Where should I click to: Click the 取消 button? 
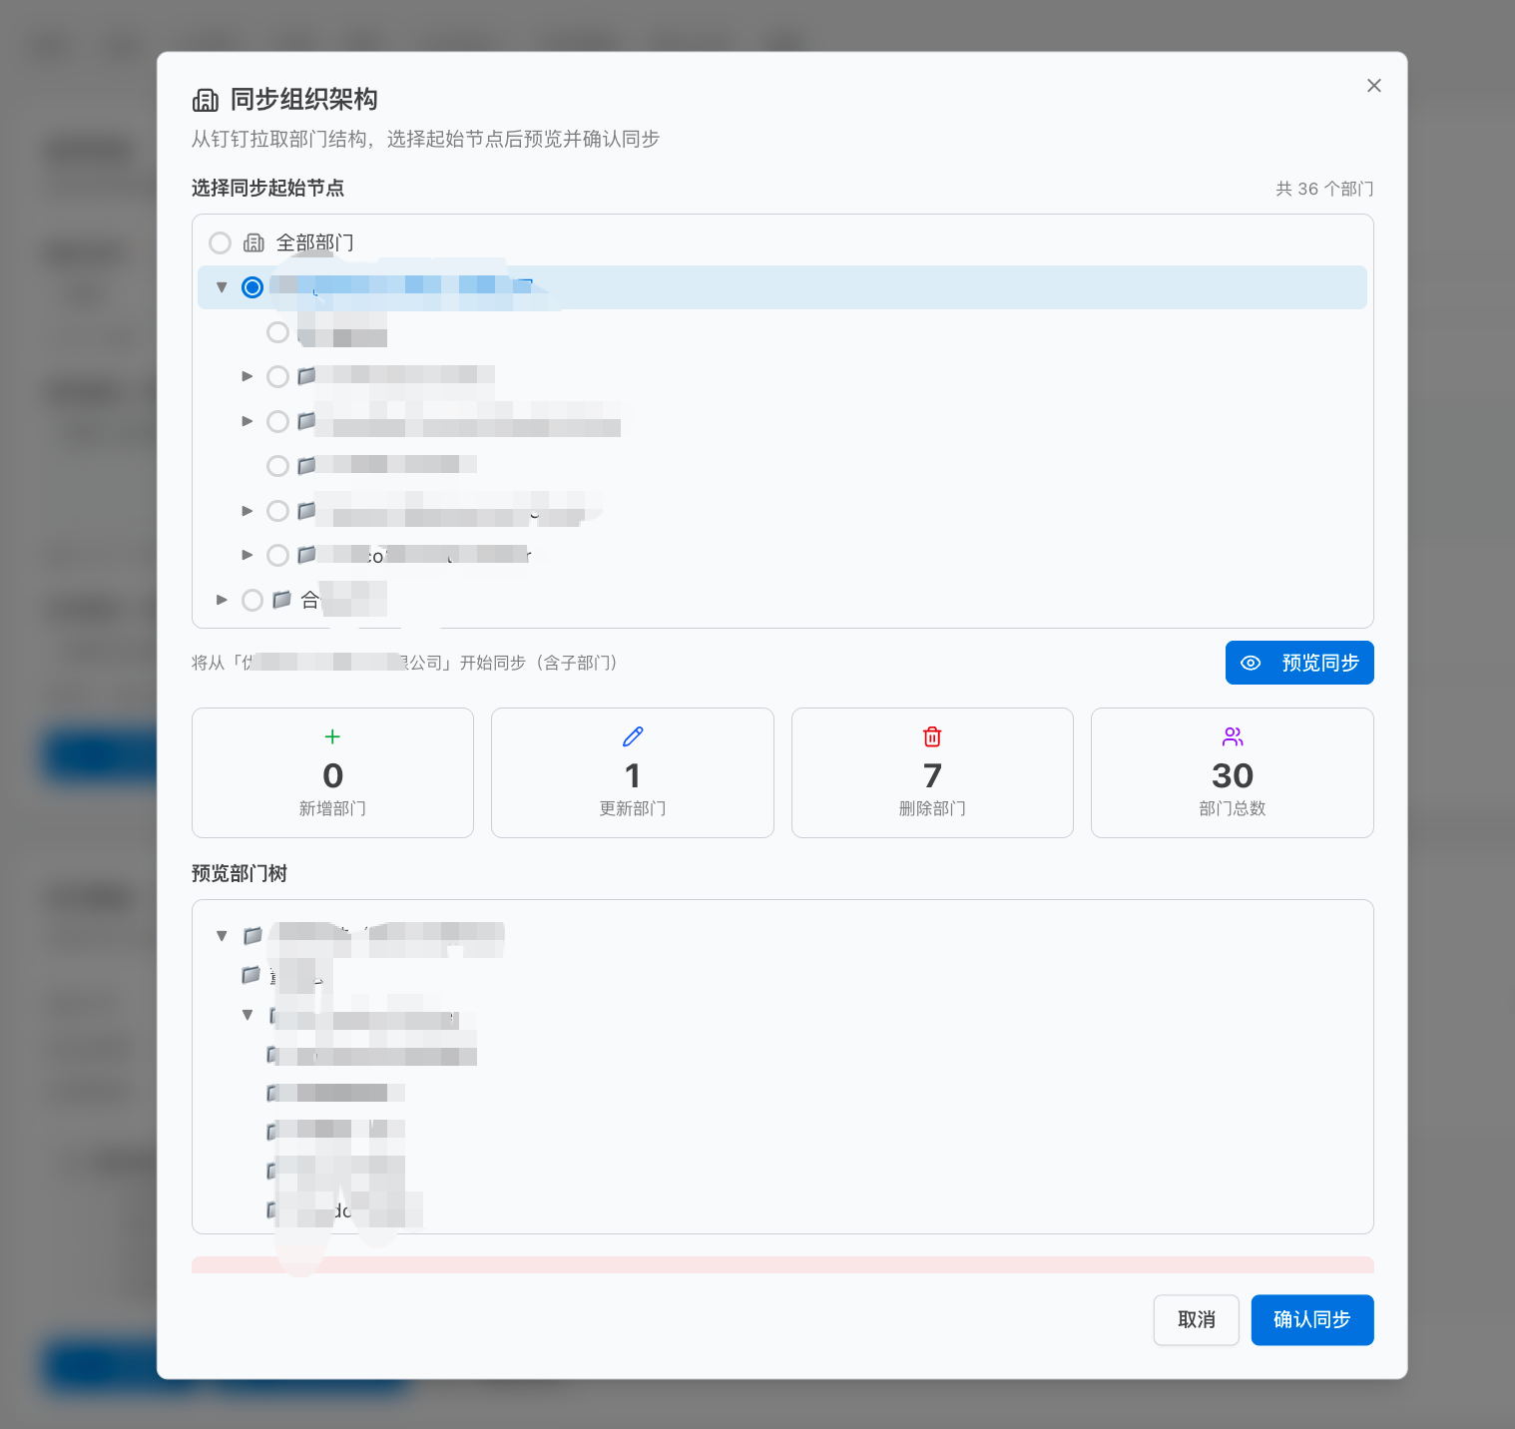click(1196, 1319)
